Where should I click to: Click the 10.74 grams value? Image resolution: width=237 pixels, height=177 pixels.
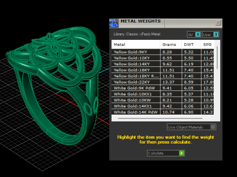point(168,112)
